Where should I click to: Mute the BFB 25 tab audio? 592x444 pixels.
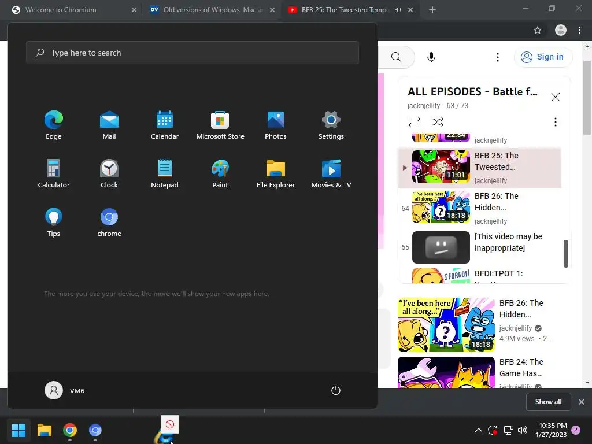coord(398,10)
